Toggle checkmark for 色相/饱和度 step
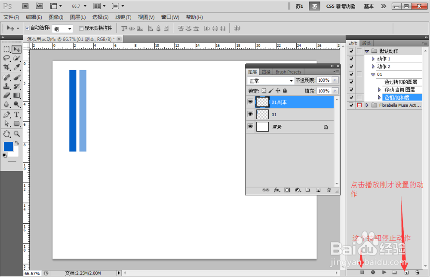Viewport: 430px width, 277px height. point(351,97)
